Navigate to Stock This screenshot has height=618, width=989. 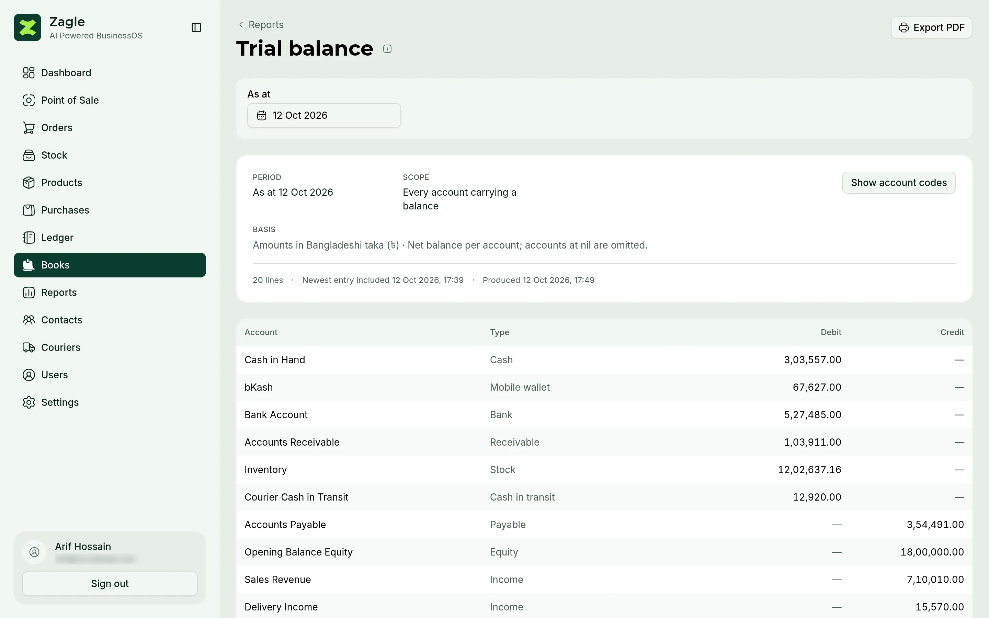110,155
